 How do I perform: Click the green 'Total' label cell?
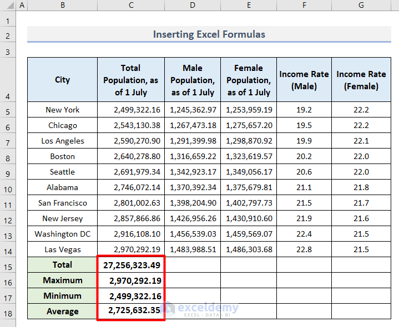click(x=62, y=265)
